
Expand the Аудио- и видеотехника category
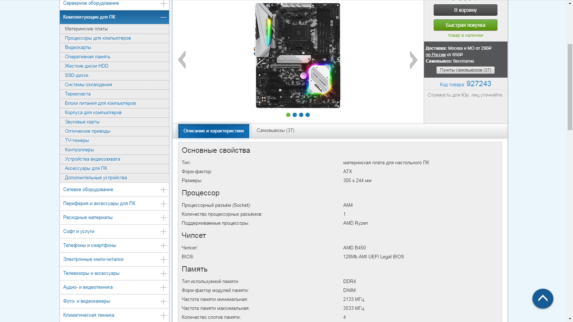click(163, 288)
